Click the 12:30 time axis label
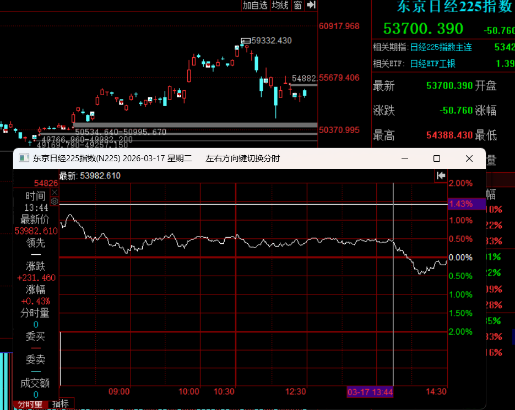Viewport: 515px width, 410px height. tap(296, 392)
